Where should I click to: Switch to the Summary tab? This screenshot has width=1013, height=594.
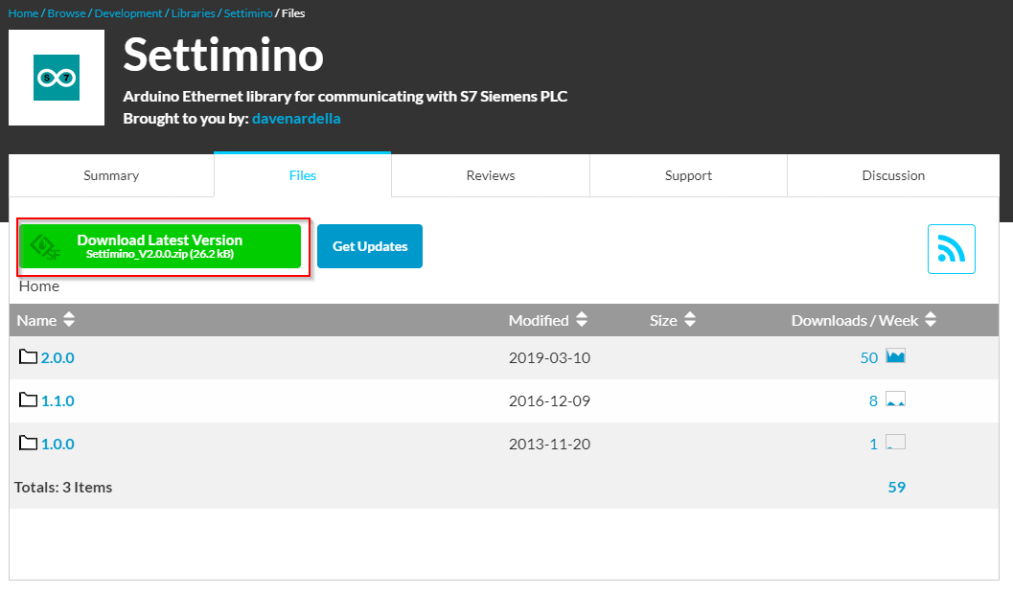click(111, 175)
